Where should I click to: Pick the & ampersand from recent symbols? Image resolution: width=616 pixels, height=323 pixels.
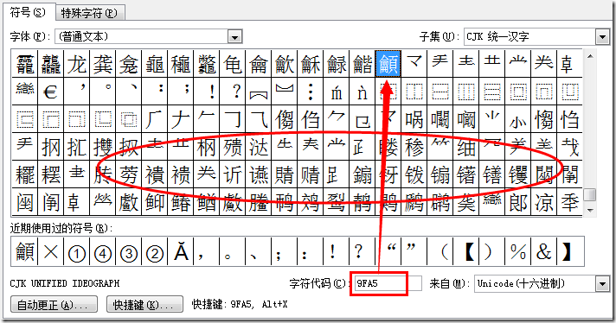[544, 251]
